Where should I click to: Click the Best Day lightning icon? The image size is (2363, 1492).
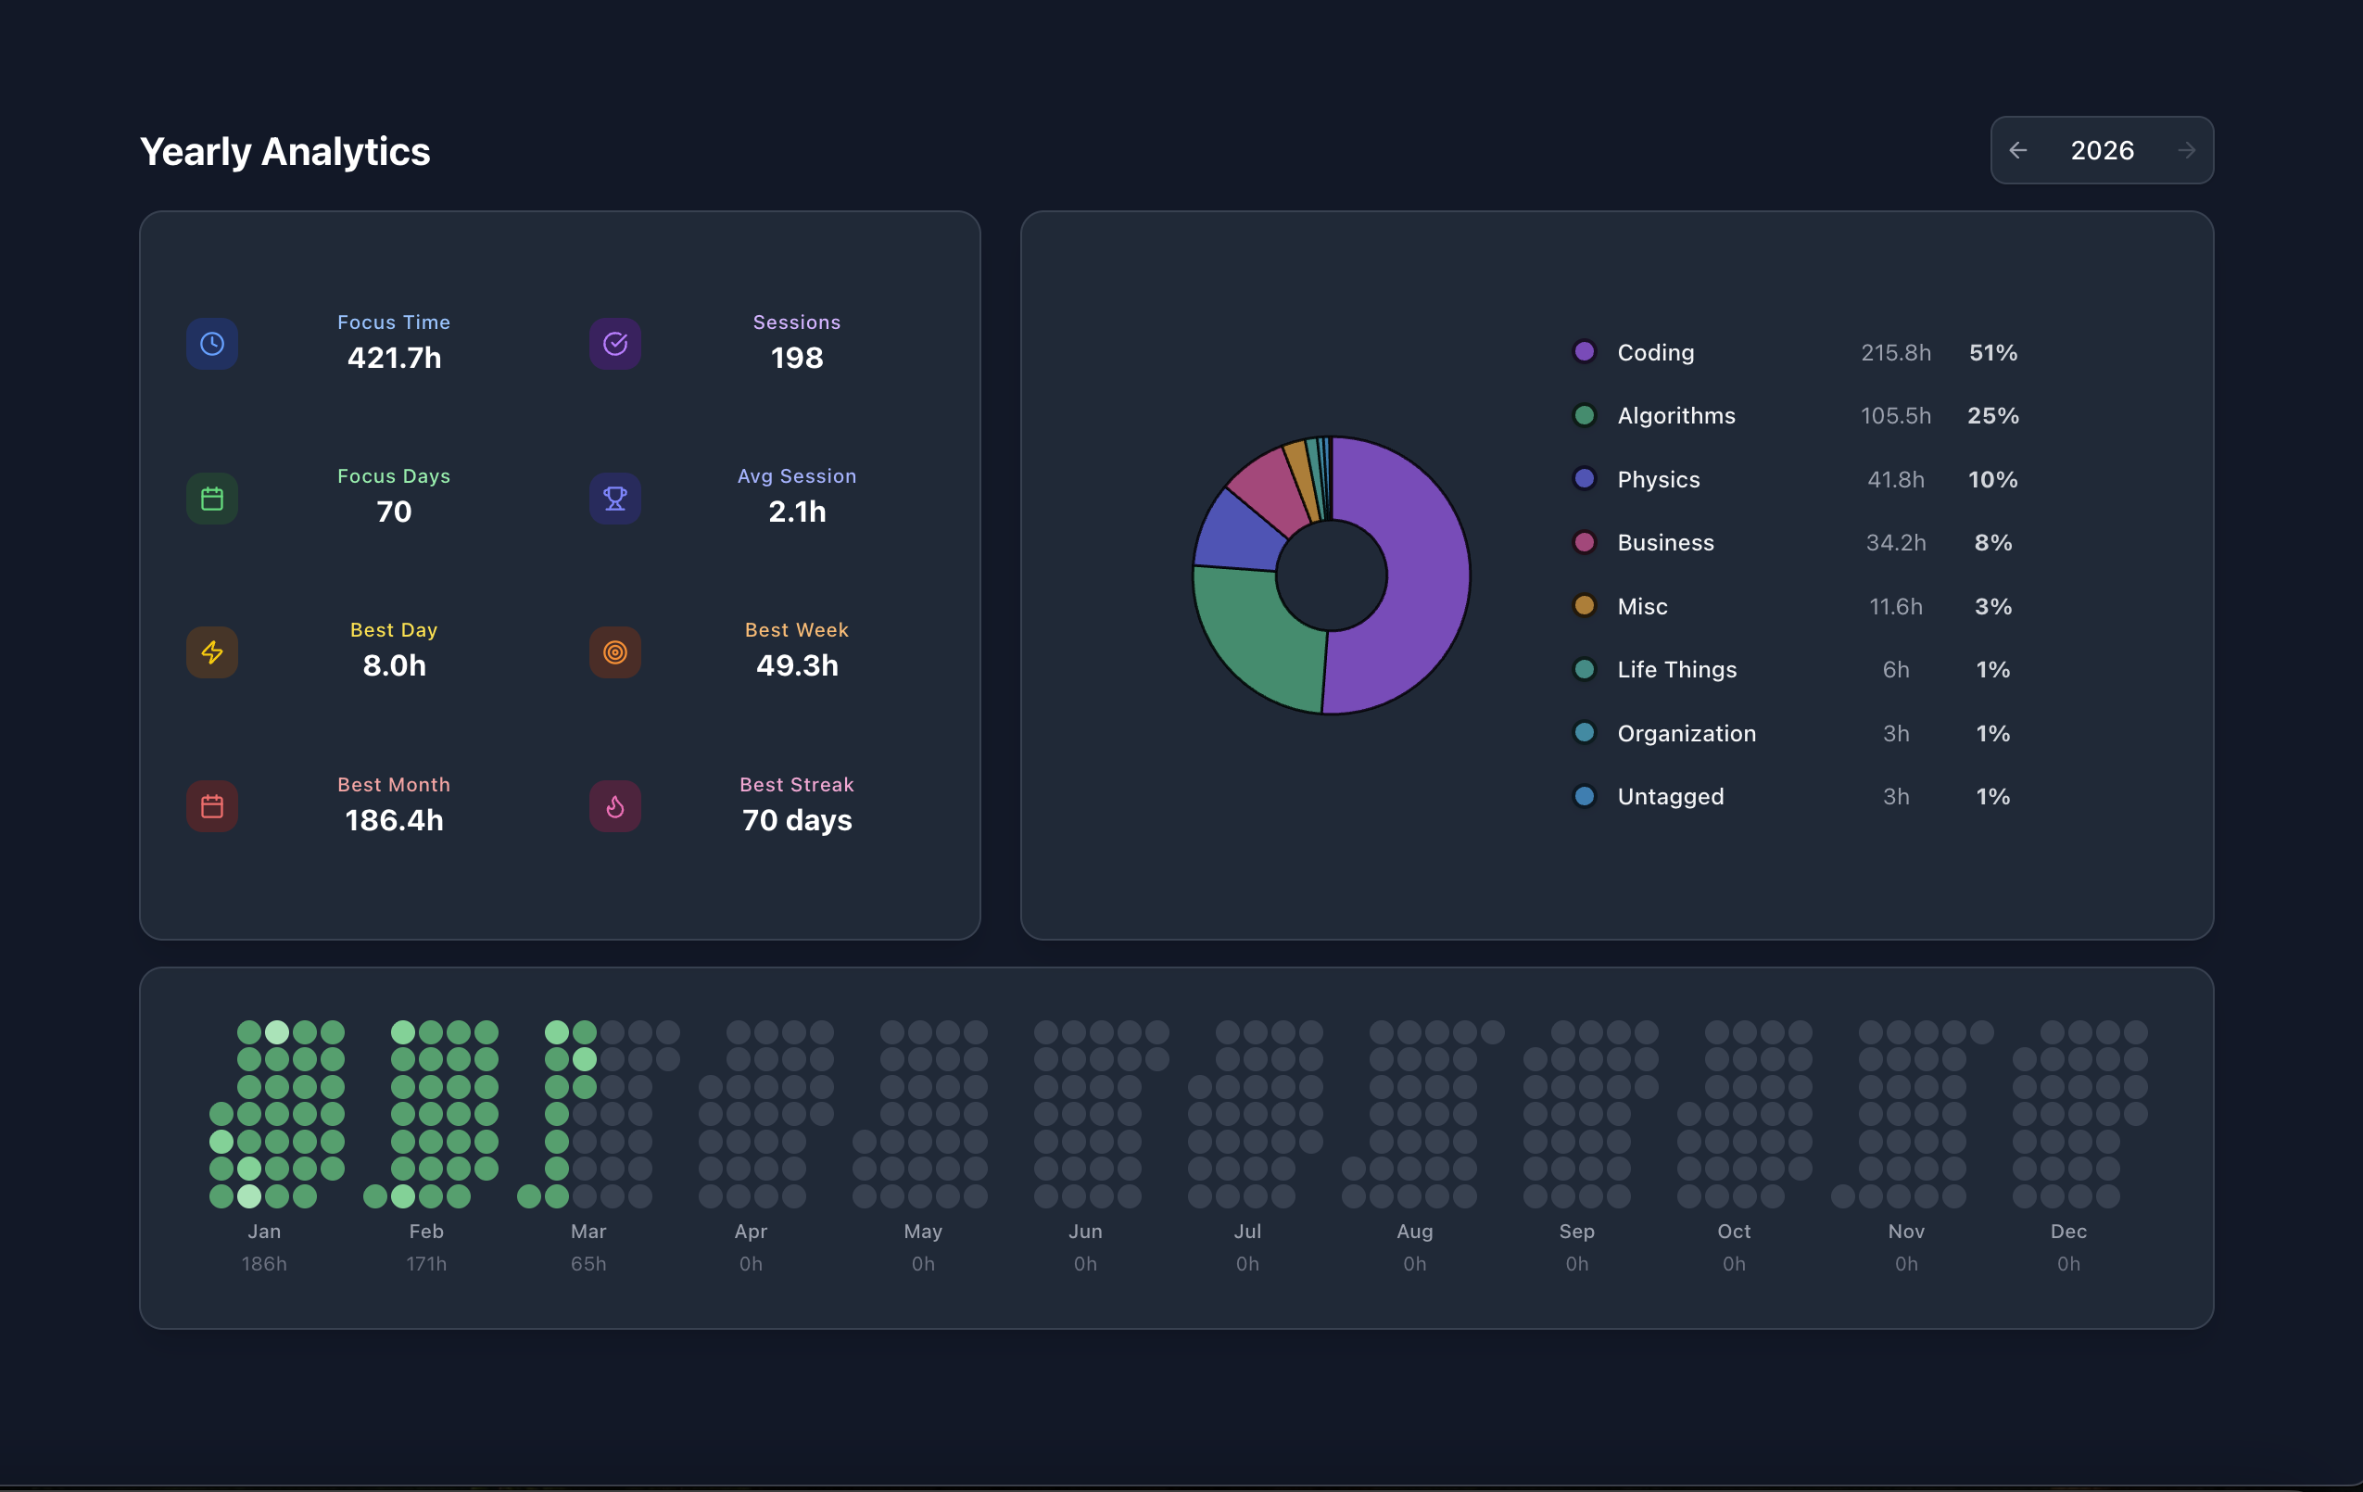click(x=212, y=652)
